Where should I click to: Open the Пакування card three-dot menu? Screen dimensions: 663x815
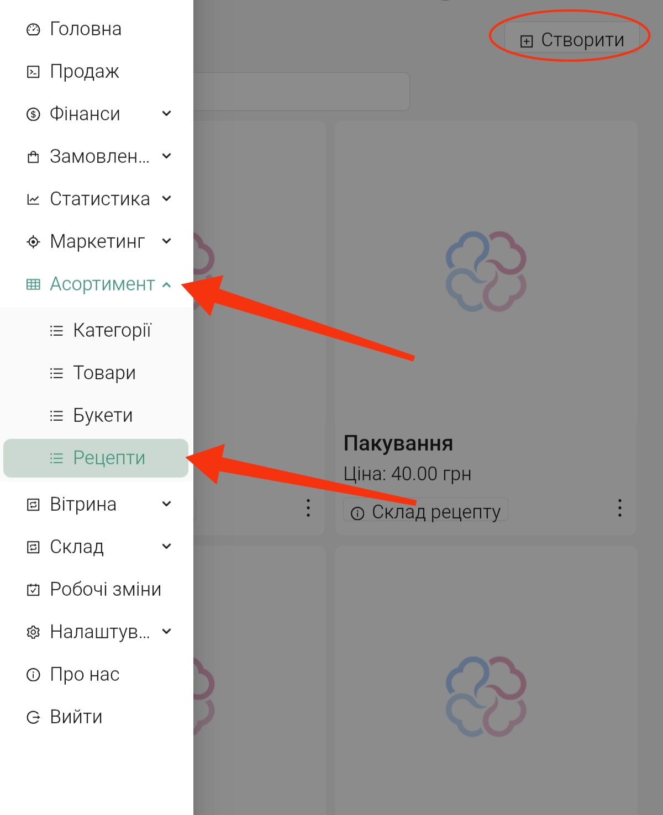620,508
